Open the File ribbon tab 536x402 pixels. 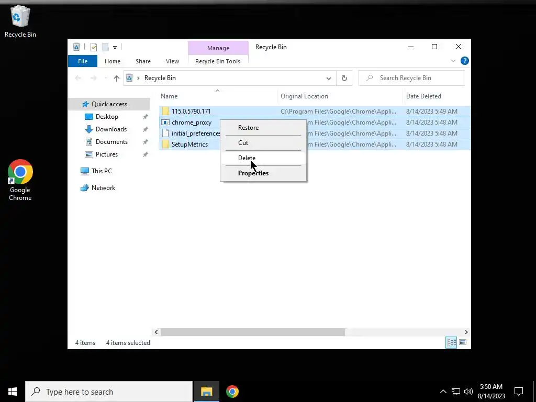point(83,61)
